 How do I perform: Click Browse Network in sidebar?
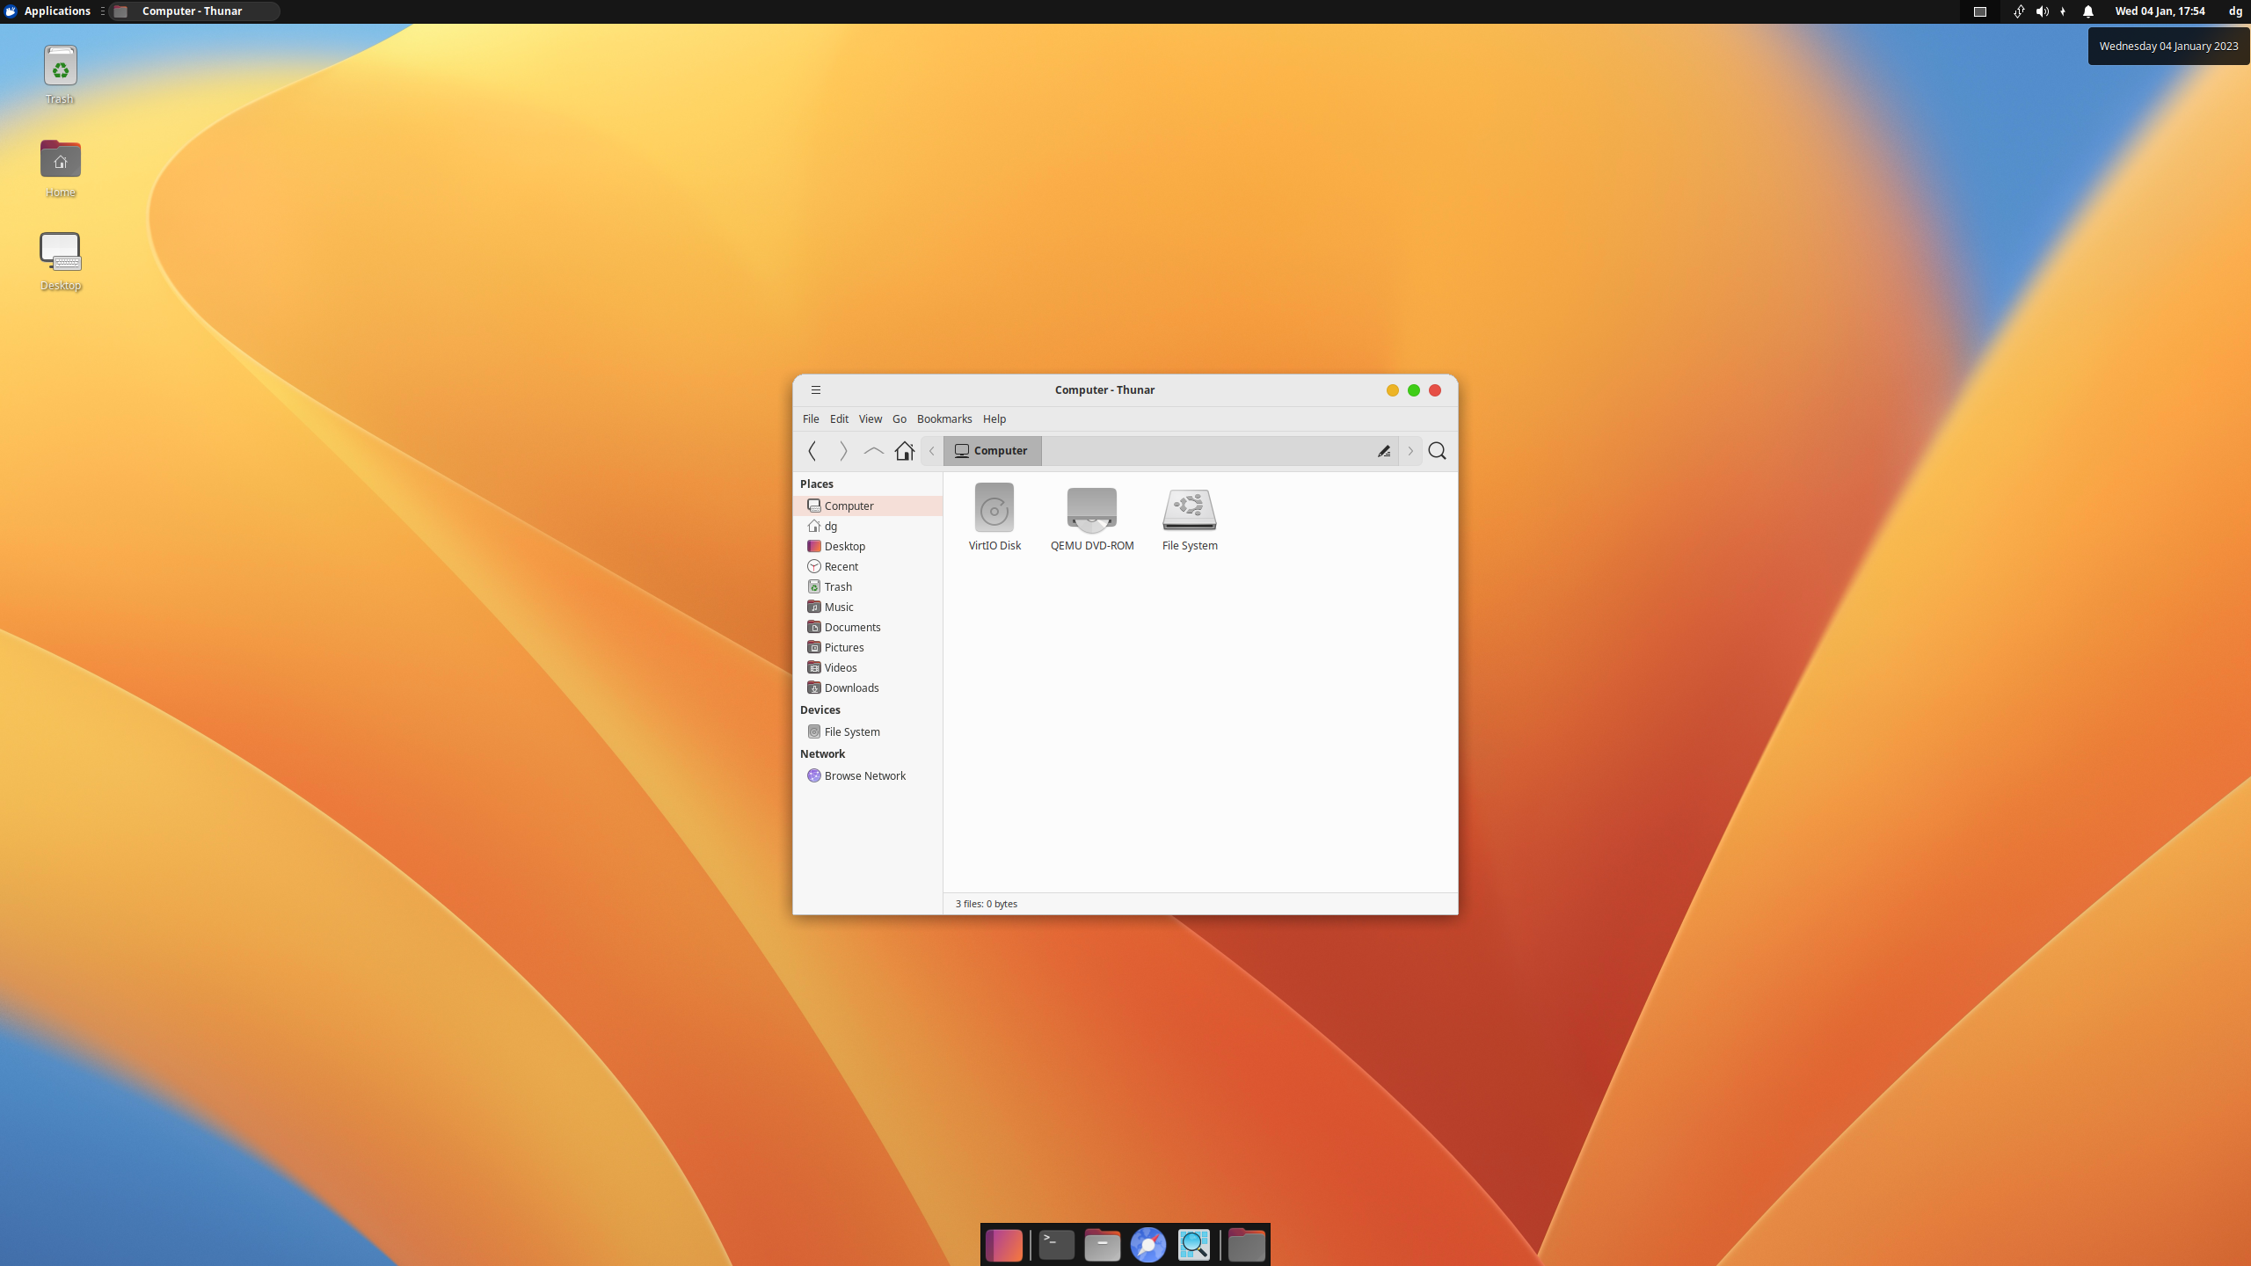tap(864, 775)
